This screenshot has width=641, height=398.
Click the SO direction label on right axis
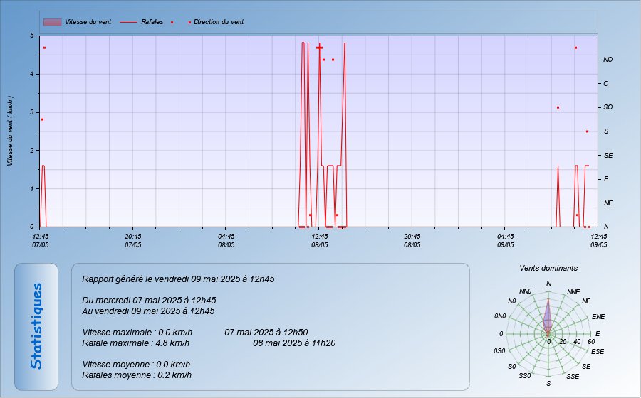click(x=608, y=107)
